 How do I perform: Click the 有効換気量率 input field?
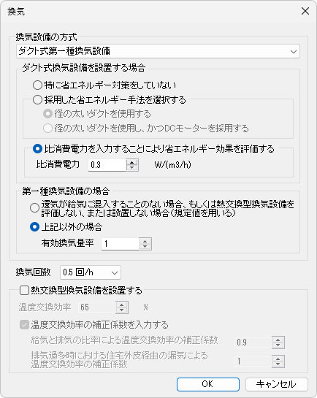[x=121, y=244]
